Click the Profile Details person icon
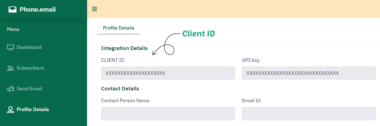The image size is (380, 126). 10,110
